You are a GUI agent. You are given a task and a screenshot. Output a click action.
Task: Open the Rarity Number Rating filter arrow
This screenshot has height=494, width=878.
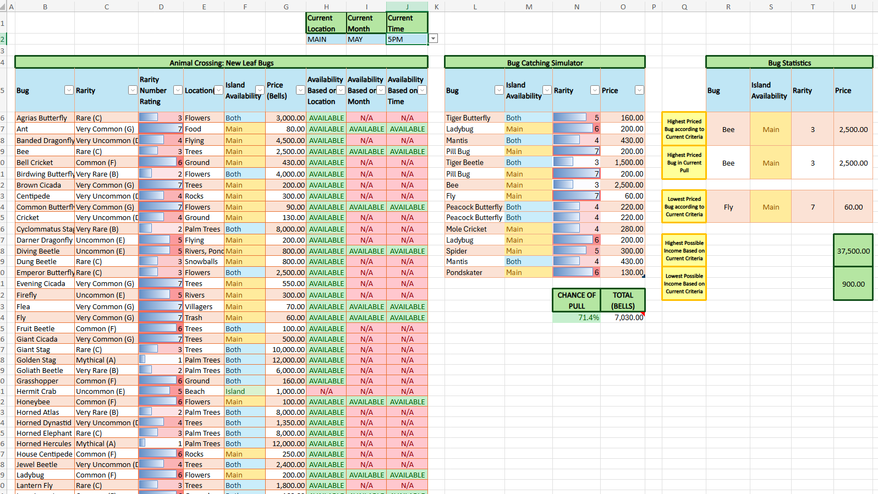click(x=178, y=90)
